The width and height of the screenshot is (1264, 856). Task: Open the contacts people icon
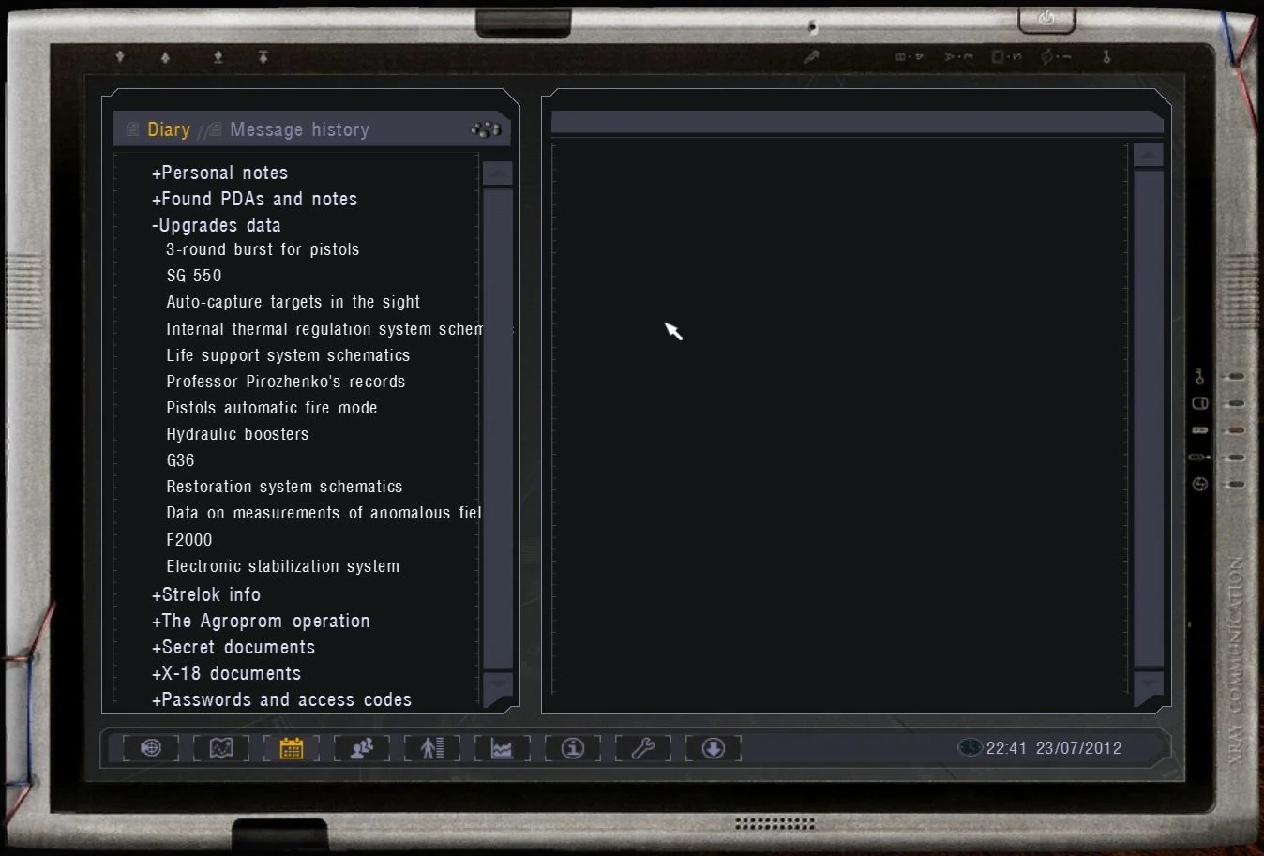pyautogui.click(x=362, y=747)
